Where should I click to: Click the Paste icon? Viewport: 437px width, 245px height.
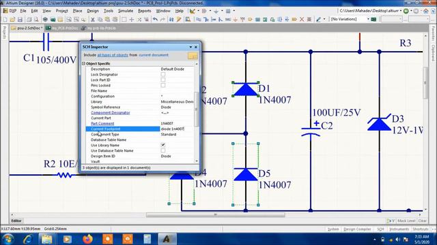click(x=107, y=20)
